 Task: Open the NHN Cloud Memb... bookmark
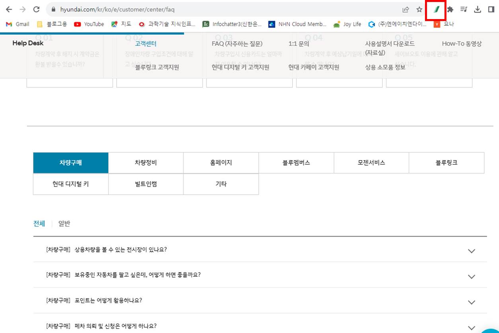[x=297, y=24]
